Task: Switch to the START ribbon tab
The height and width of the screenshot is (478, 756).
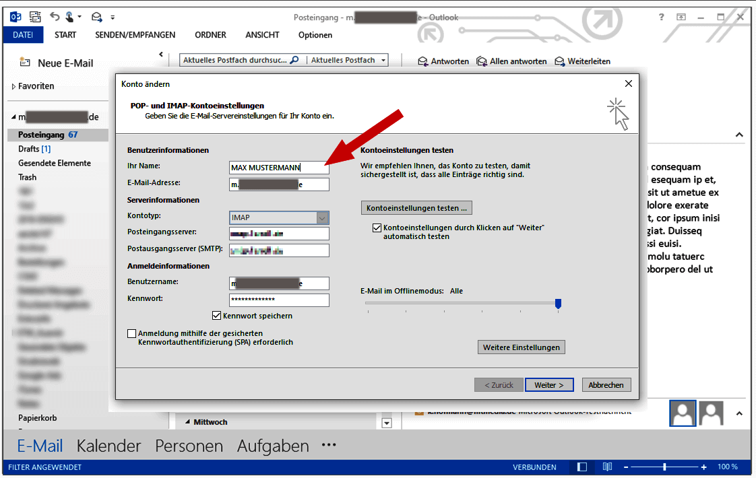Action: (65, 35)
